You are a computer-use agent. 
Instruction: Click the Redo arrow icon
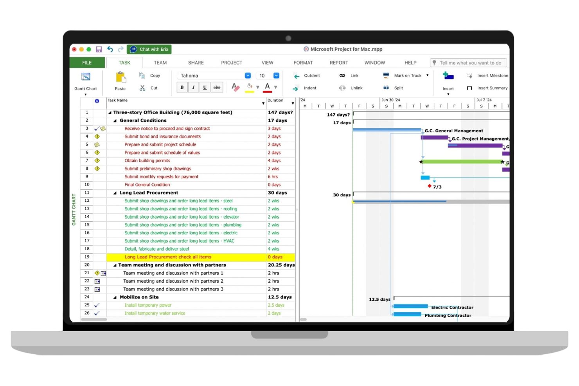coord(120,49)
